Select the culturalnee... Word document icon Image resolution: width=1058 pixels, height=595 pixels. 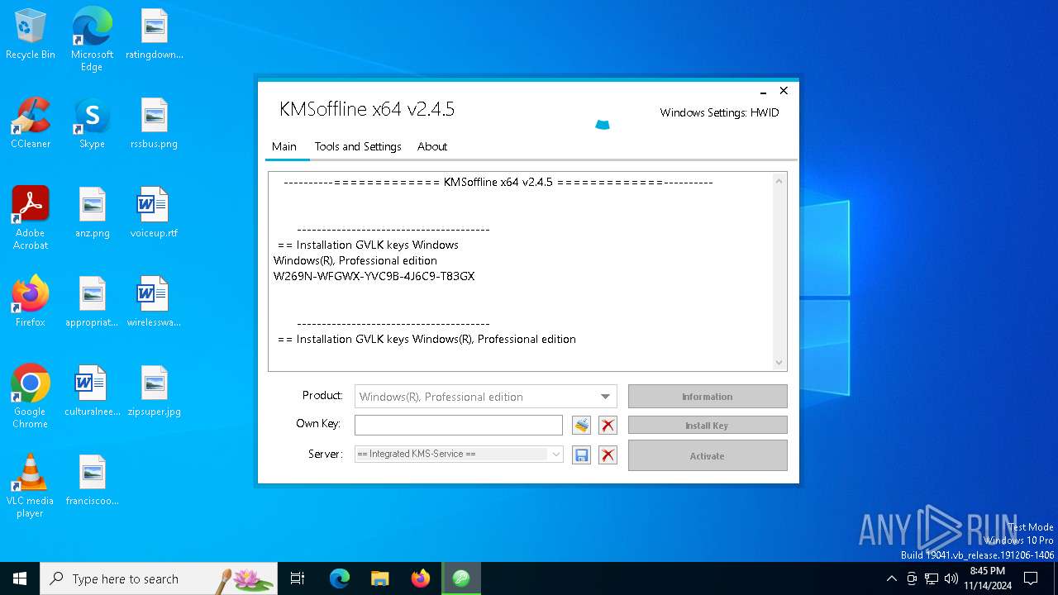[x=92, y=392]
